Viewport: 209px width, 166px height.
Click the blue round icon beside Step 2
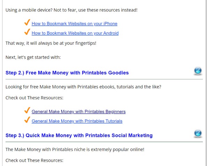[198, 71]
